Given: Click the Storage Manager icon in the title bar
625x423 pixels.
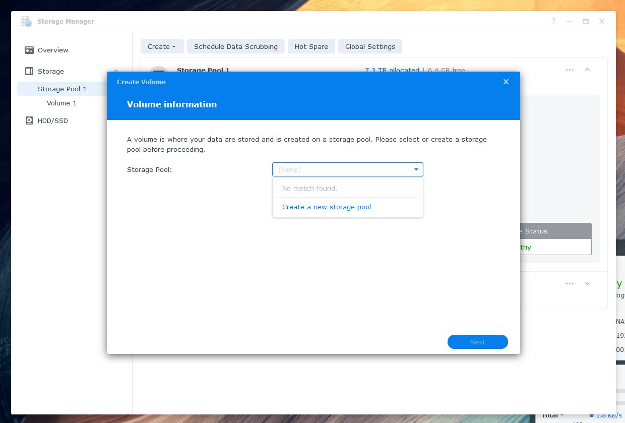Looking at the screenshot, I should point(26,21).
